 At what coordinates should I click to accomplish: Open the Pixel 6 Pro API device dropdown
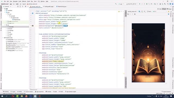132,4
